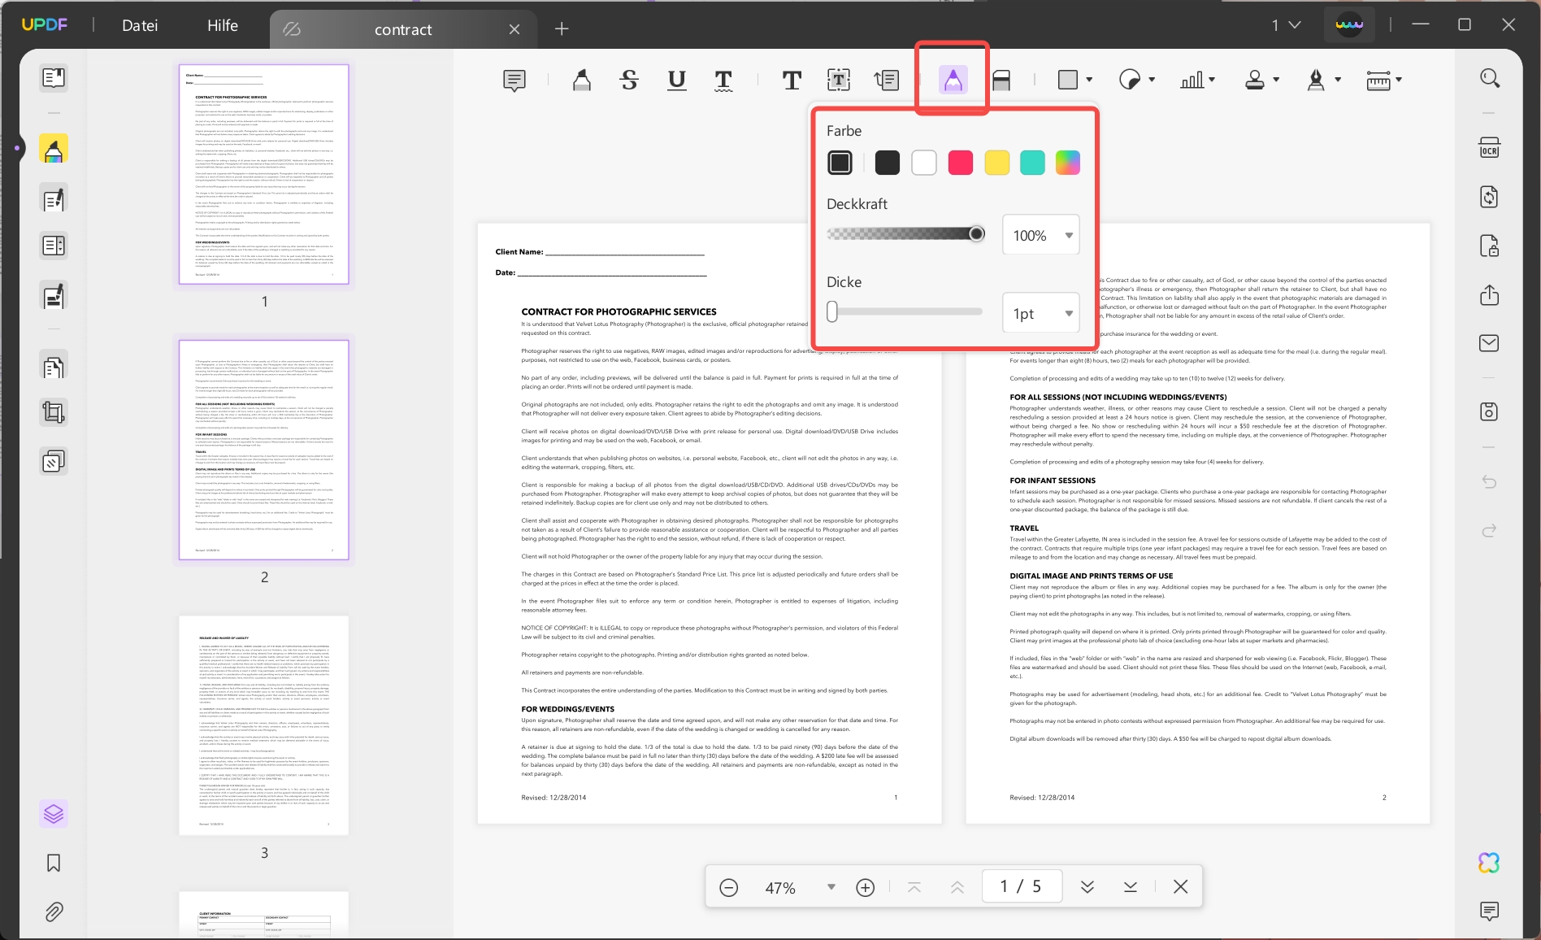1541x940 pixels.
Task: Switch to the contract tab
Action: point(403,29)
